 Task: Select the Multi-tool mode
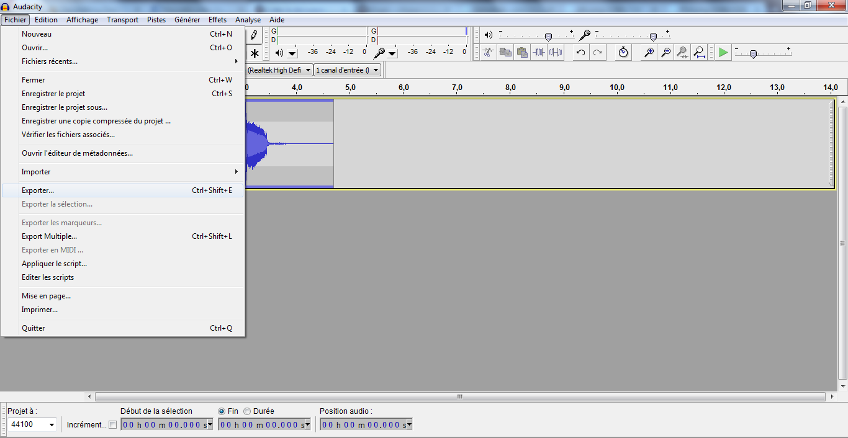(255, 52)
